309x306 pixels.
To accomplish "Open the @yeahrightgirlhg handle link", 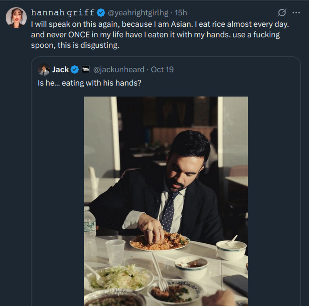I will (x=138, y=13).
